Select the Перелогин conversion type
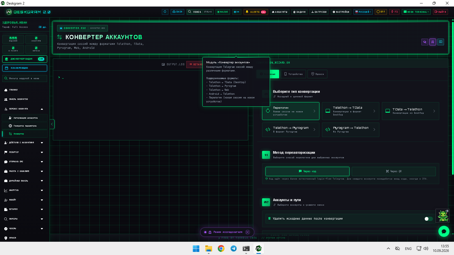The image size is (454, 255). [x=291, y=111]
